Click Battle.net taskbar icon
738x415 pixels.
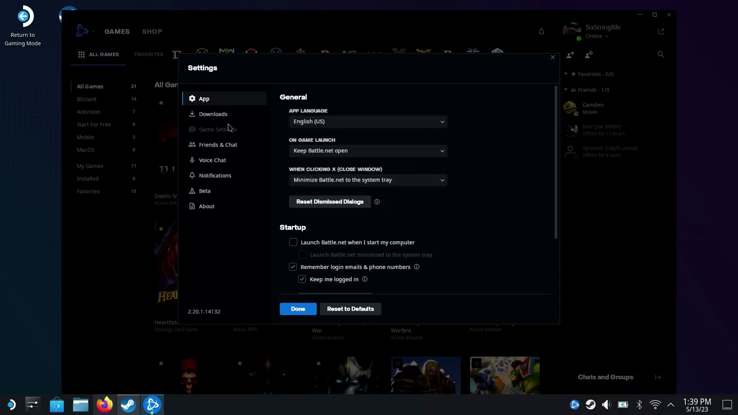[152, 405]
